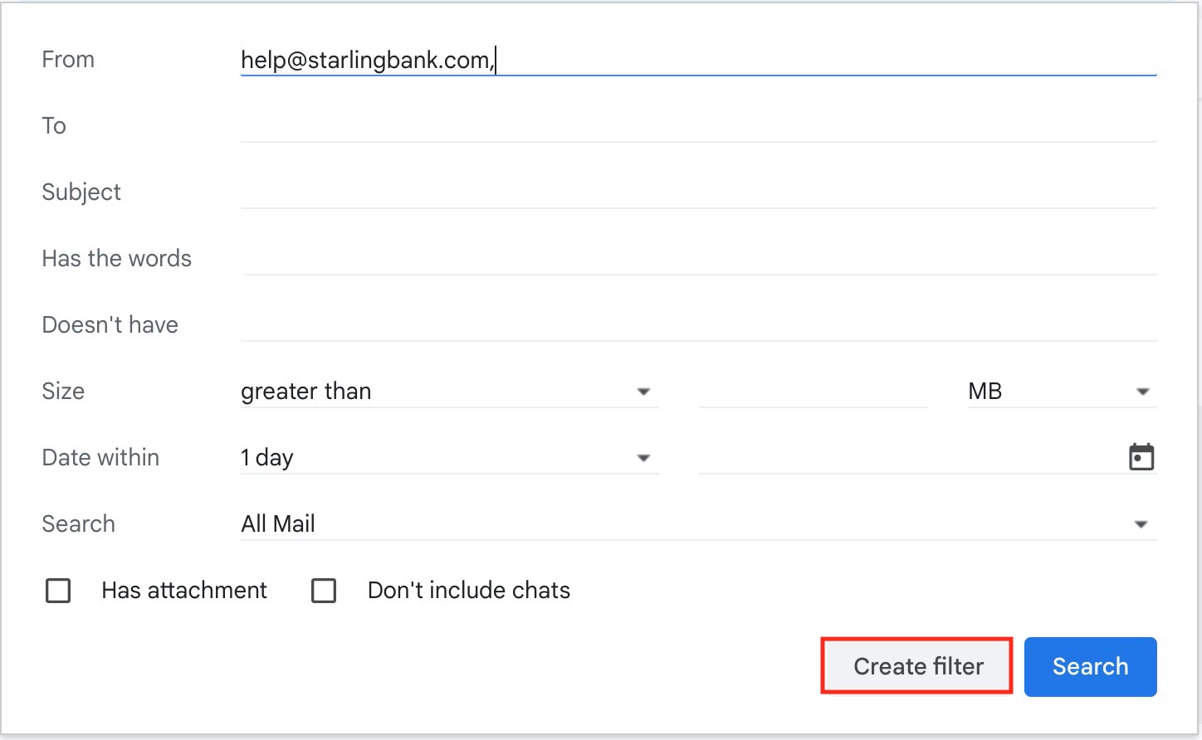The height and width of the screenshot is (740, 1202).
Task: Open the 'greater than' size comparison dropdown
Action: coord(449,391)
